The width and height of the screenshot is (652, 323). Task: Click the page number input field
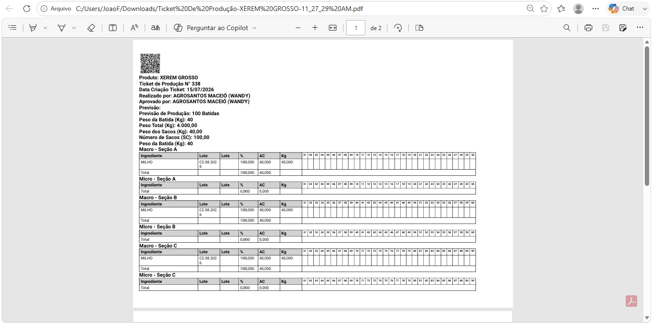pyautogui.click(x=356, y=28)
